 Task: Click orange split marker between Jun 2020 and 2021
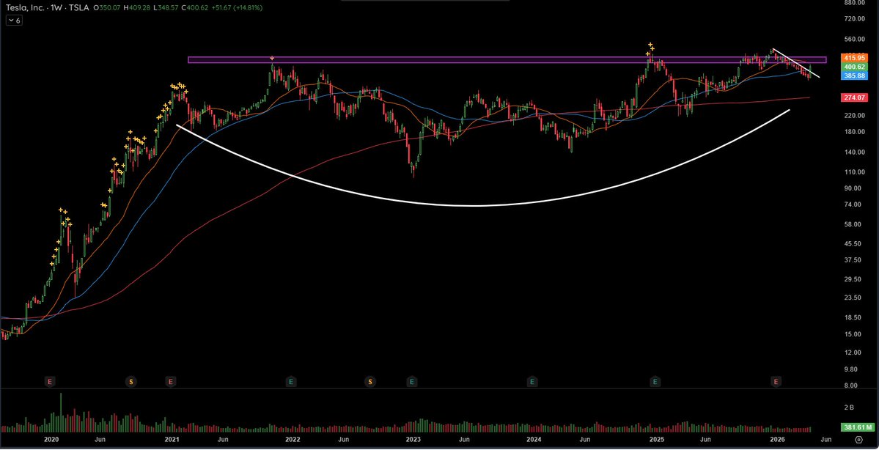point(131,382)
